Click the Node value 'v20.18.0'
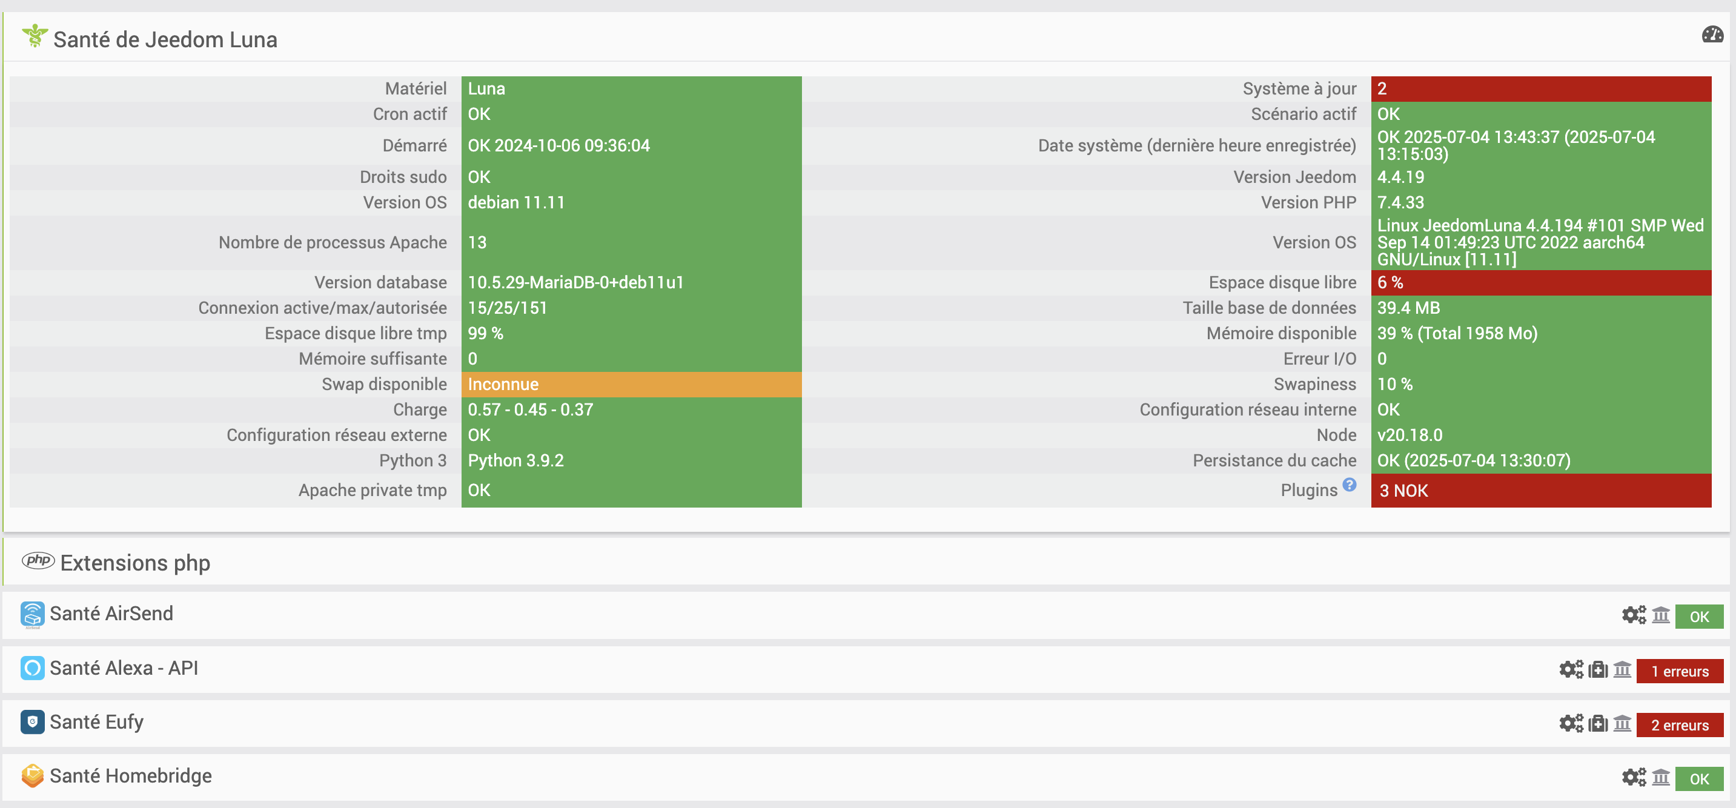The image size is (1736, 808). (x=1541, y=435)
